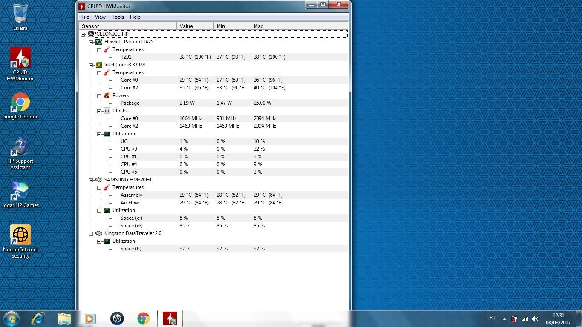582x327 pixels.
Task: Click the Min column header
Action: tap(232, 26)
